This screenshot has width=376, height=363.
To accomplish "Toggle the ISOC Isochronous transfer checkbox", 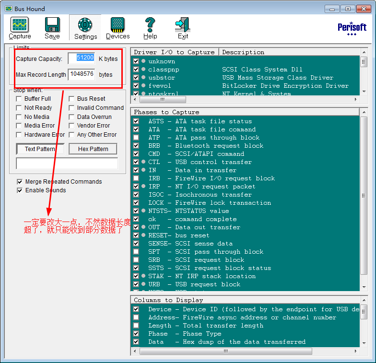I will [136, 195].
